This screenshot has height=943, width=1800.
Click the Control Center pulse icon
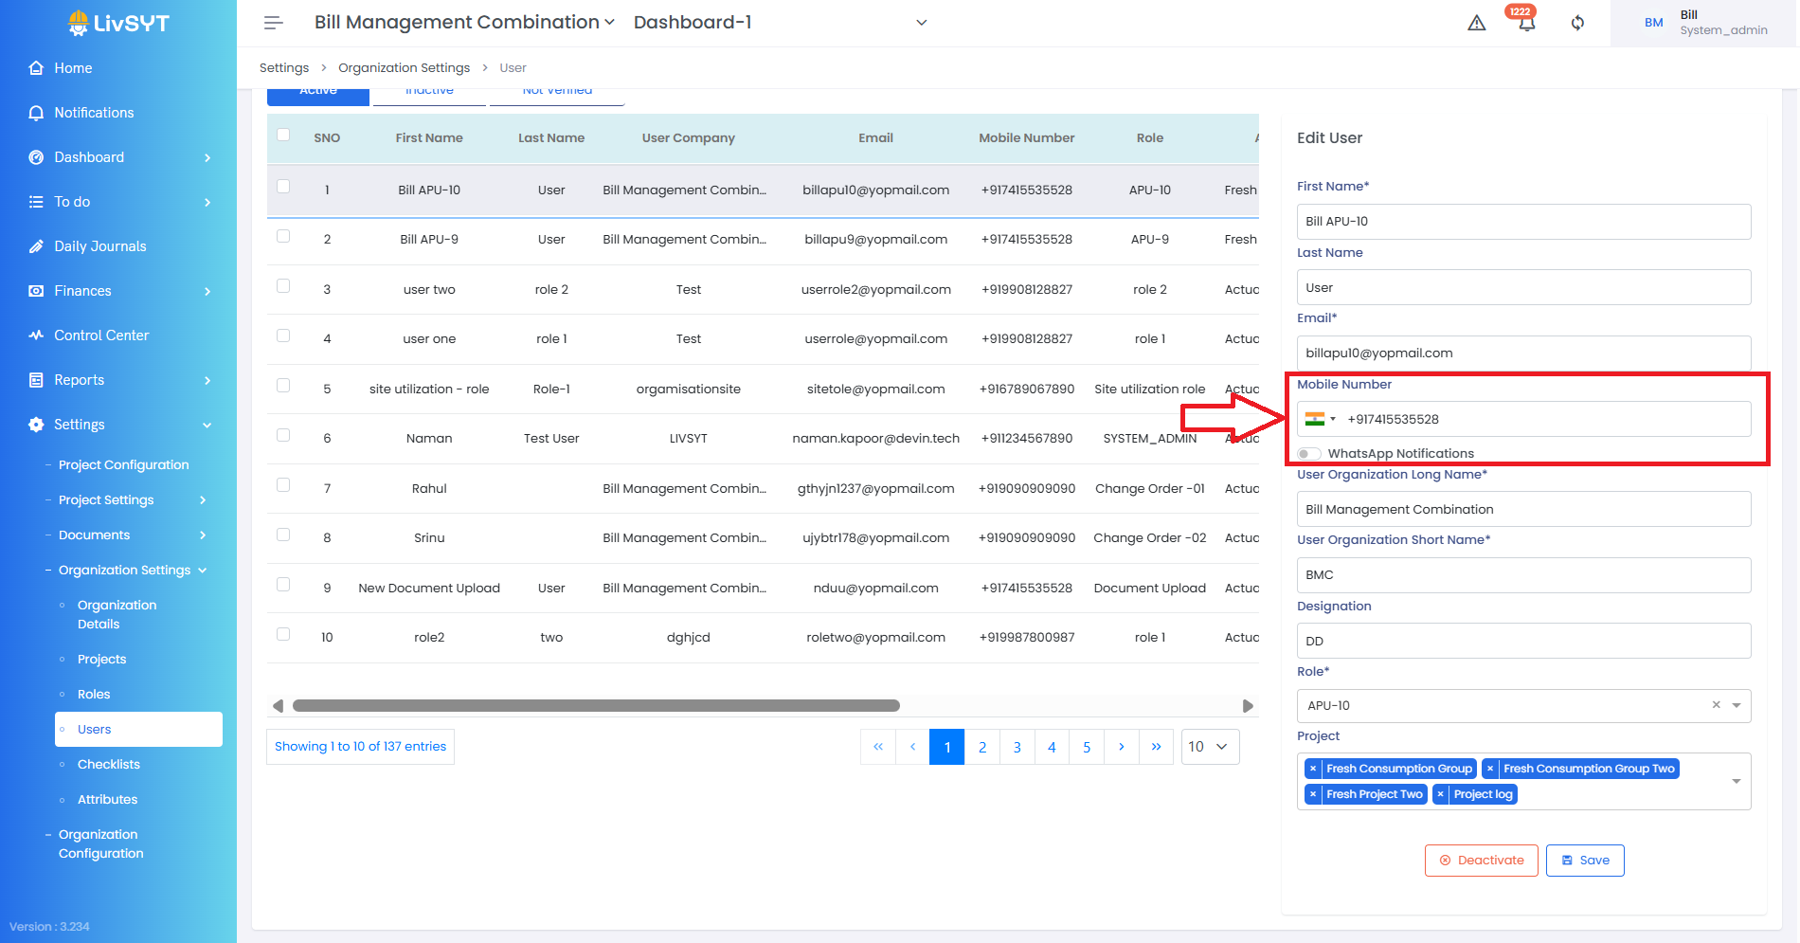(x=36, y=335)
